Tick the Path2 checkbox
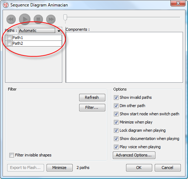Image resolution: width=188 pixels, height=179 pixels. point(9,43)
